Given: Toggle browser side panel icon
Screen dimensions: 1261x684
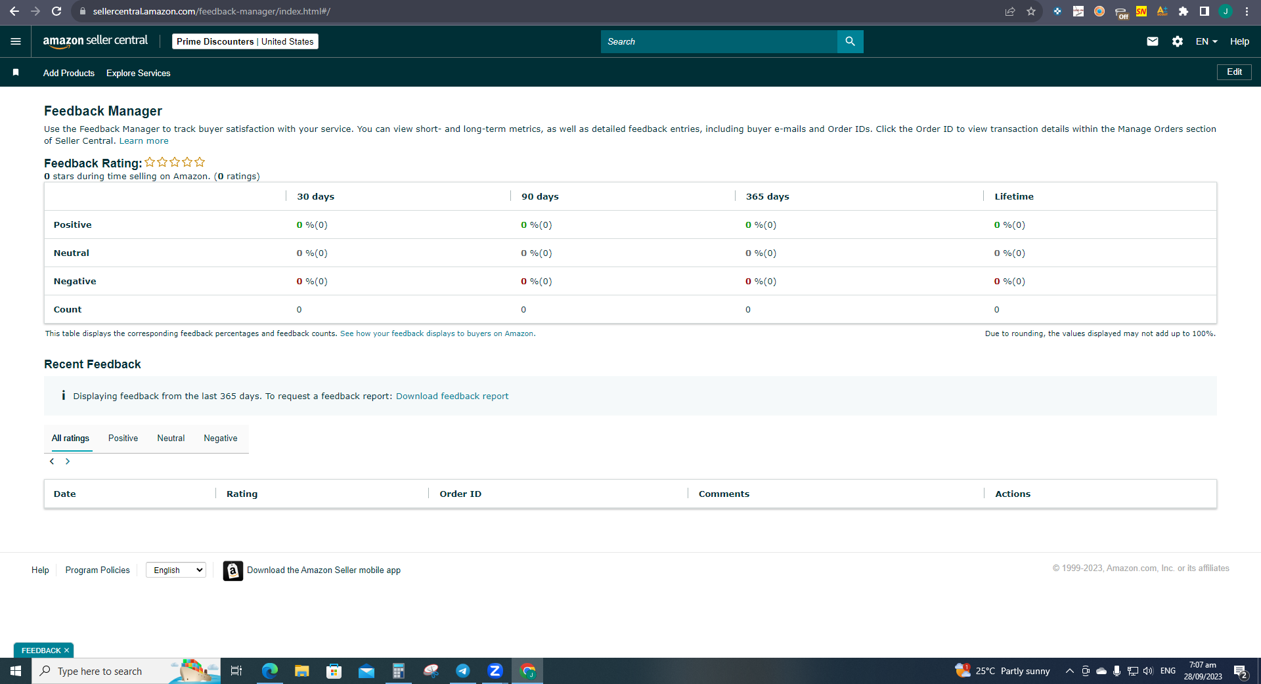Looking at the screenshot, I should tap(1205, 11).
